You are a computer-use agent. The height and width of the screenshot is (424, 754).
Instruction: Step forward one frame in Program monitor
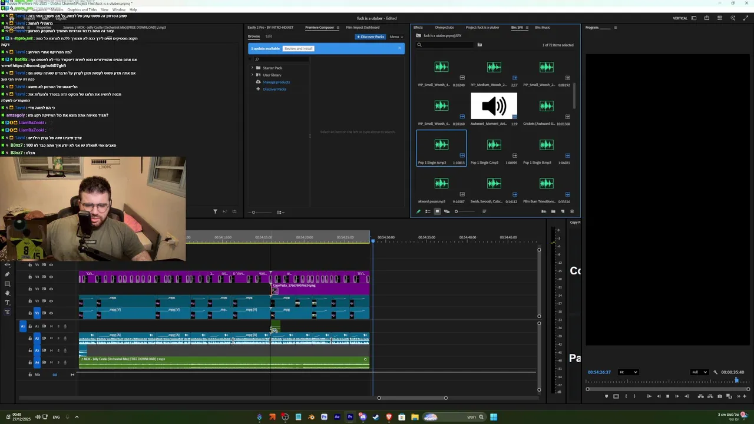[677, 396]
